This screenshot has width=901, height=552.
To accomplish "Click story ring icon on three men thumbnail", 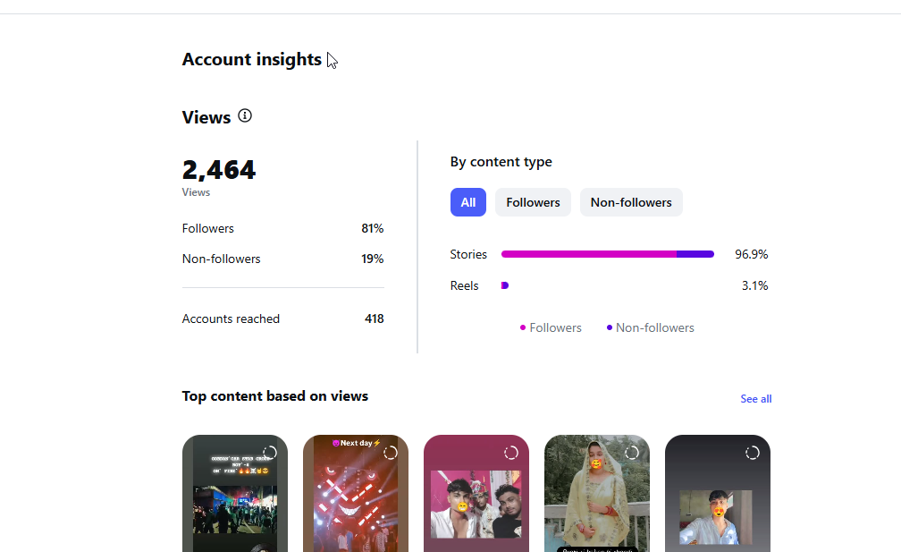I will coord(511,453).
